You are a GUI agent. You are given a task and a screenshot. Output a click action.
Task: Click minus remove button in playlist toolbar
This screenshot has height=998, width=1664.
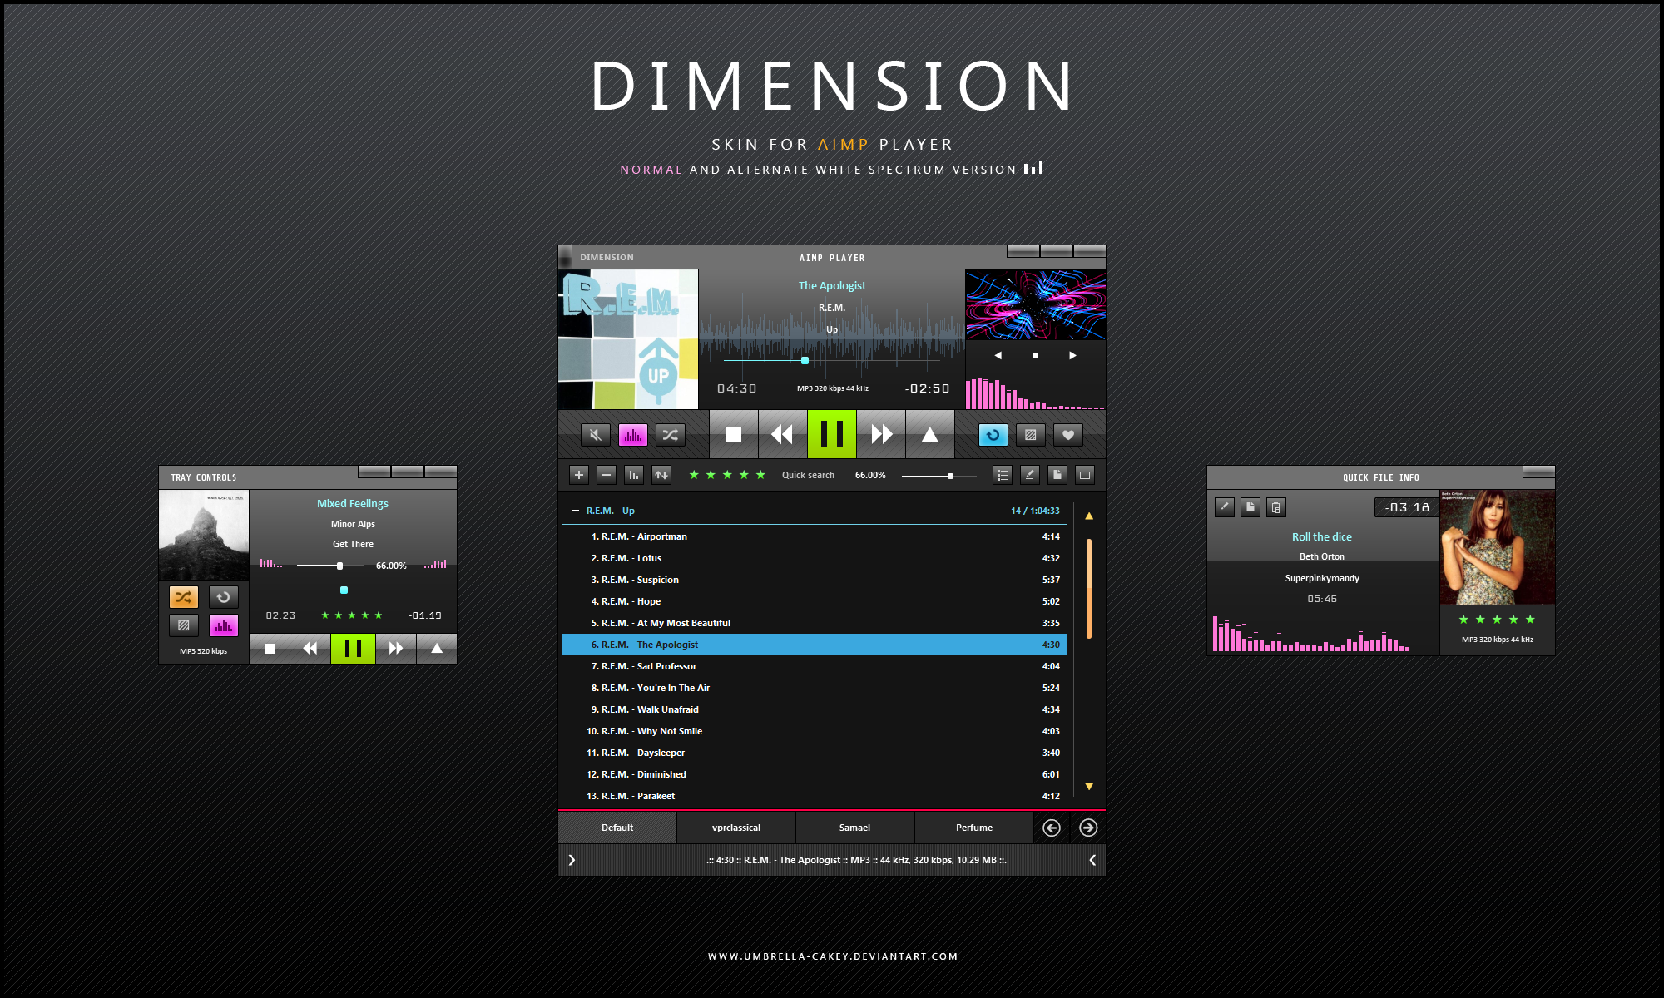(607, 475)
